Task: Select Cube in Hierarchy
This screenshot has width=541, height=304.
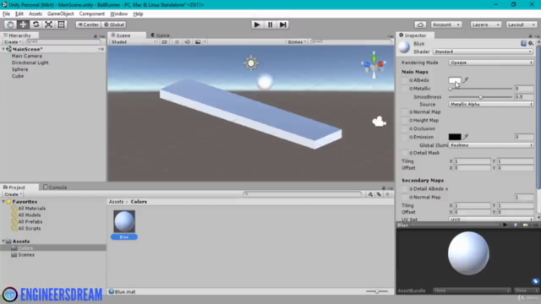Action: click(x=18, y=76)
